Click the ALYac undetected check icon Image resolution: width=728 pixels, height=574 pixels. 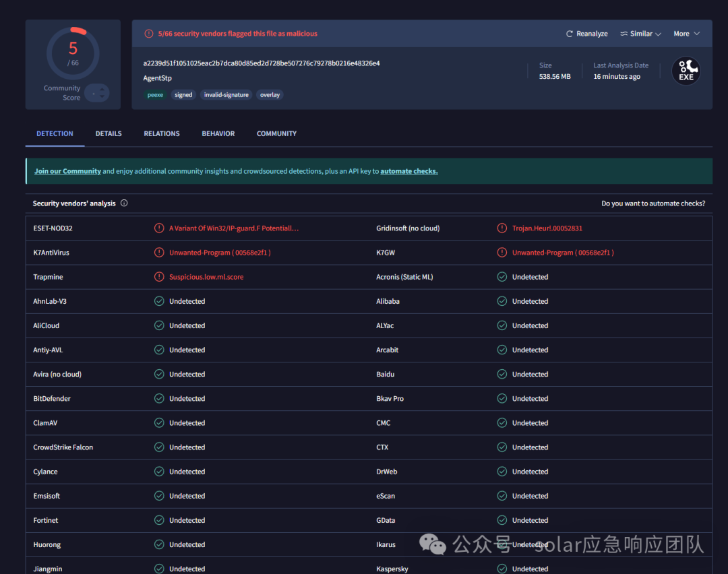(502, 326)
